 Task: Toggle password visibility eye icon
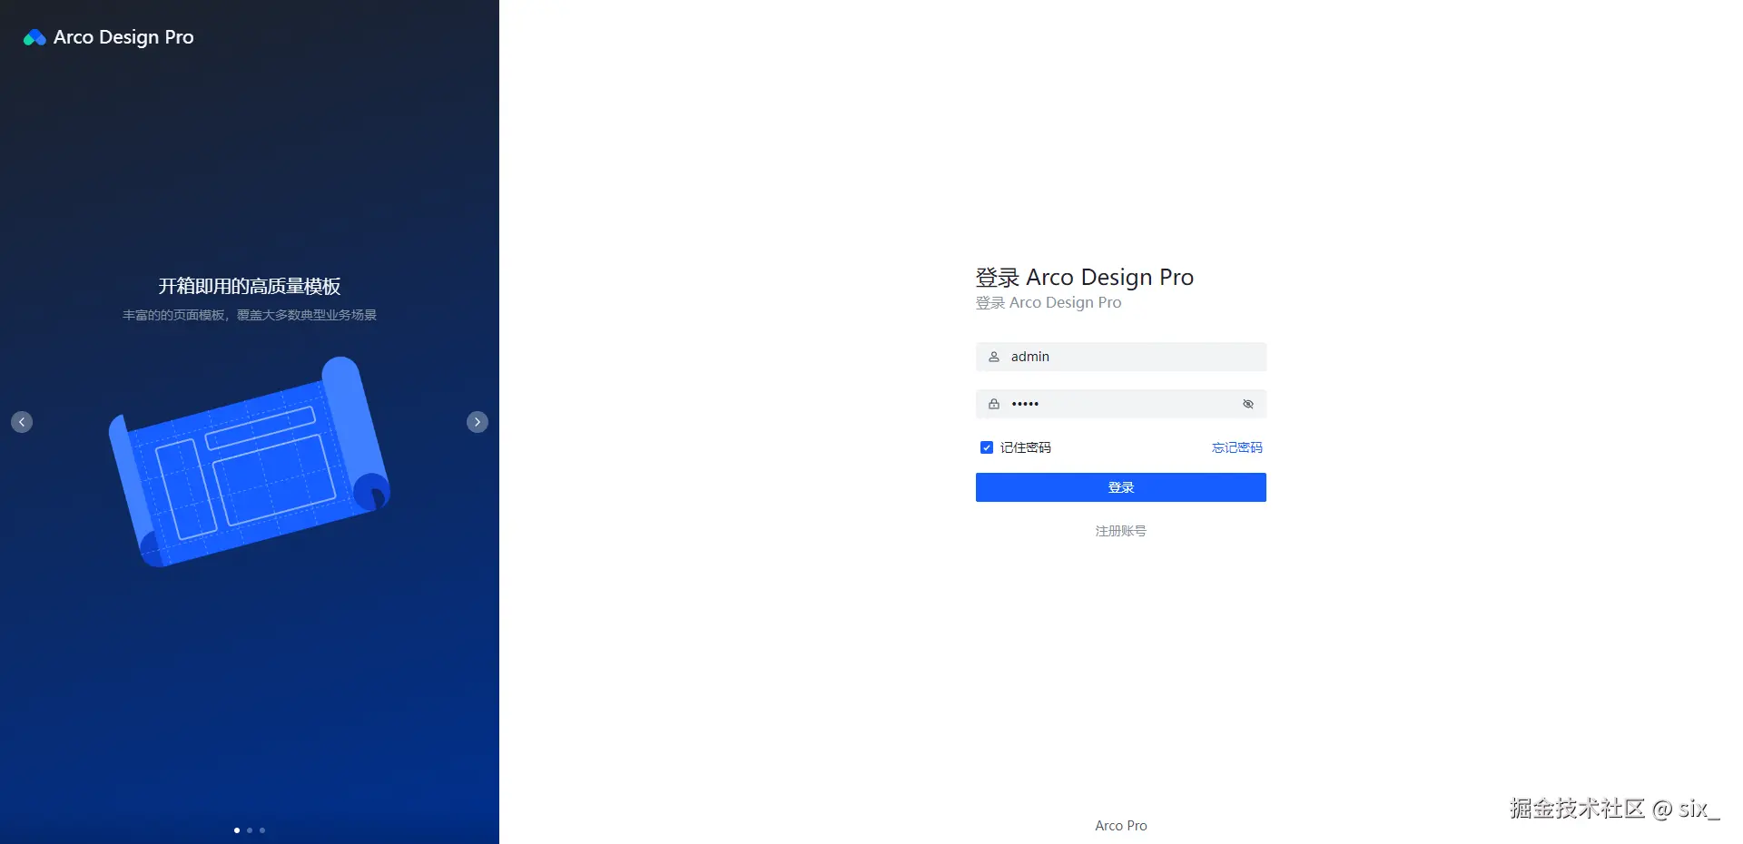1248,404
